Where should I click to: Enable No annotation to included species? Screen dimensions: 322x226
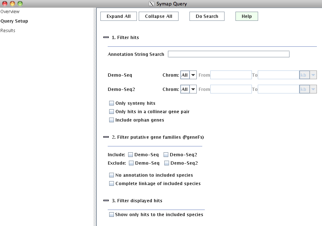pos(111,175)
